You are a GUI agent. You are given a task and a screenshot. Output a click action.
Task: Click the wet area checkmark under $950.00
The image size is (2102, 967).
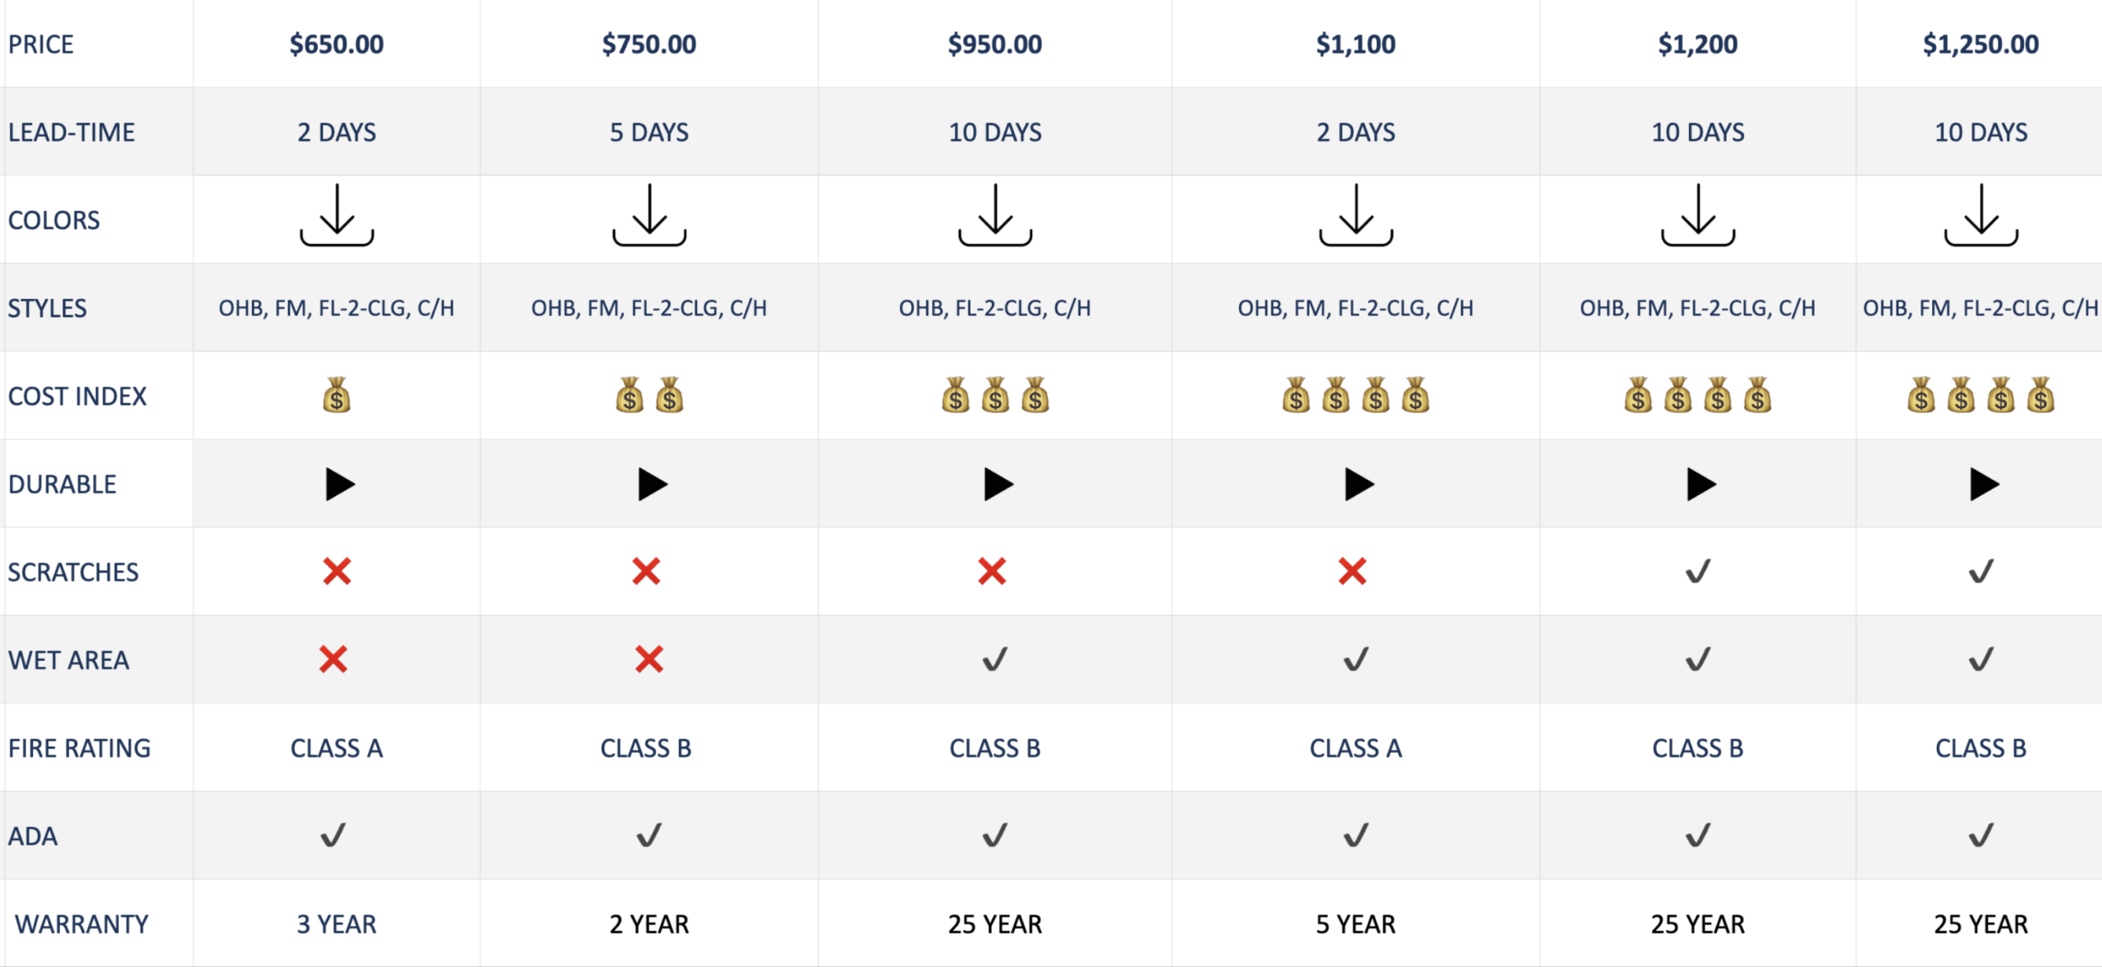click(994, 659)
